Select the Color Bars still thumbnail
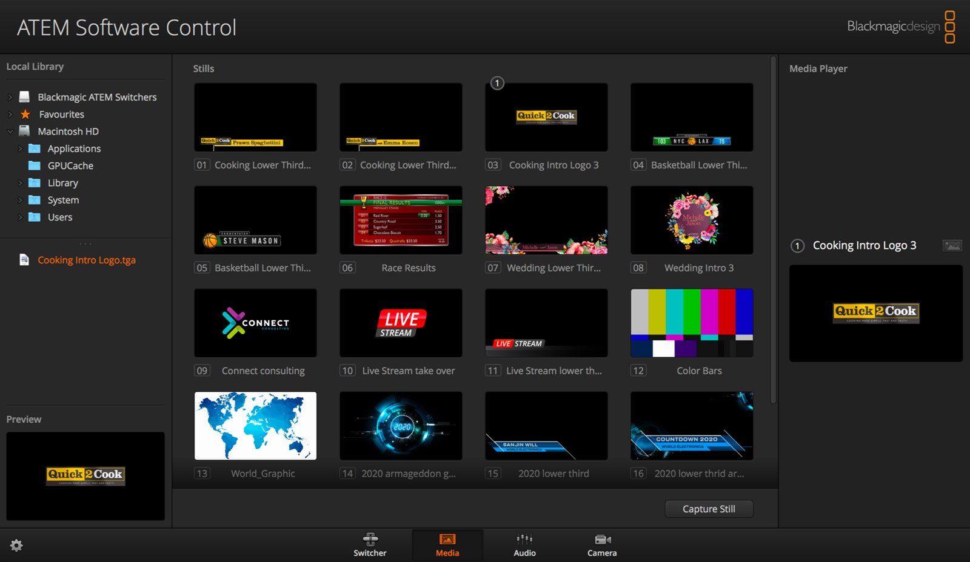The height and width of the screenshot is (562, 970). pos(691,323)
